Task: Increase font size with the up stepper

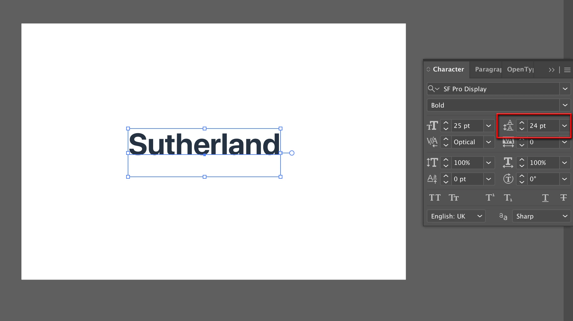Action: 446,123
